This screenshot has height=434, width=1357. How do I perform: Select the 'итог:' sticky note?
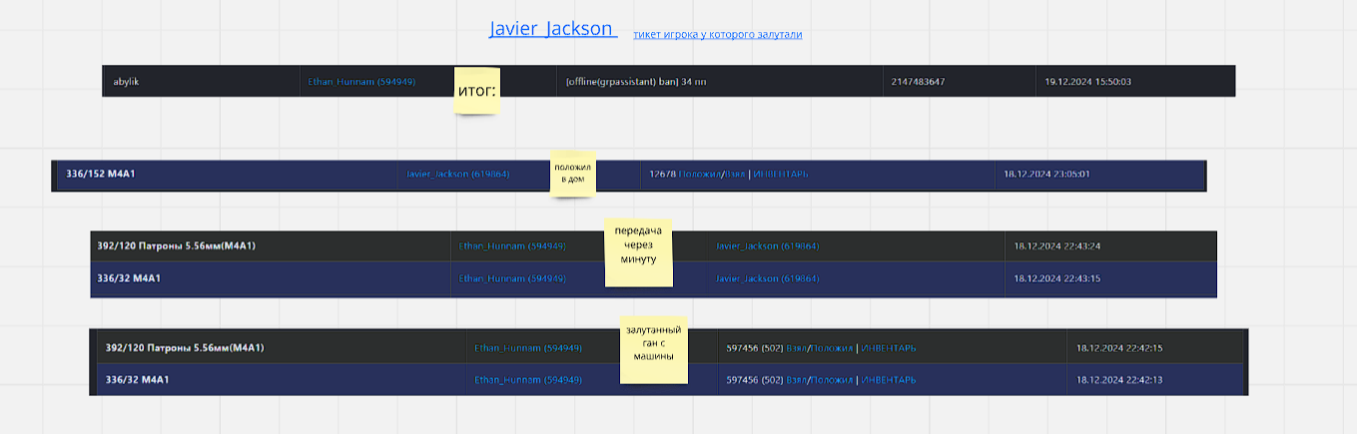tap(476, 91)
